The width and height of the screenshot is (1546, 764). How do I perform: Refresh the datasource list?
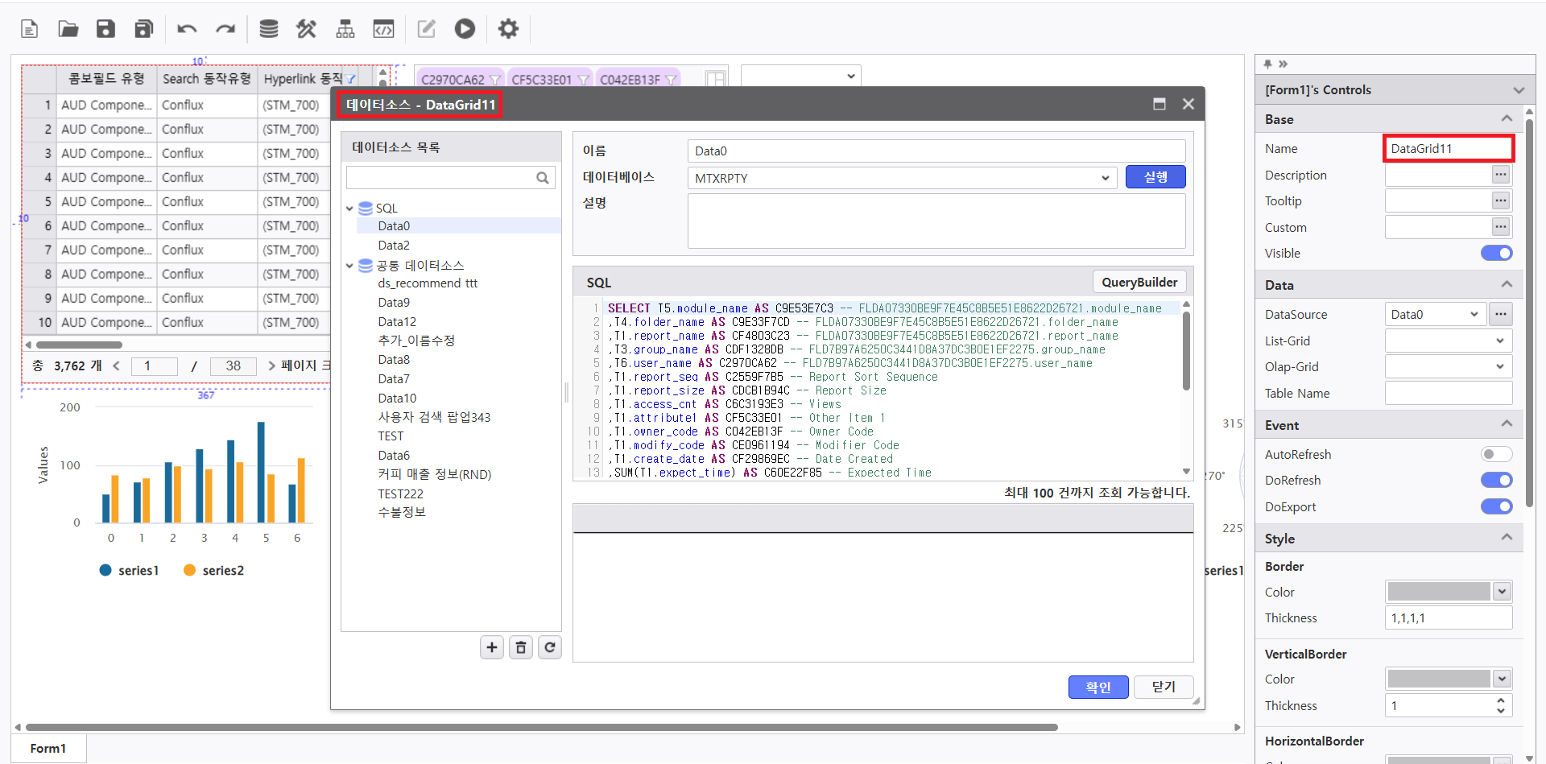(x=550, y=647)
